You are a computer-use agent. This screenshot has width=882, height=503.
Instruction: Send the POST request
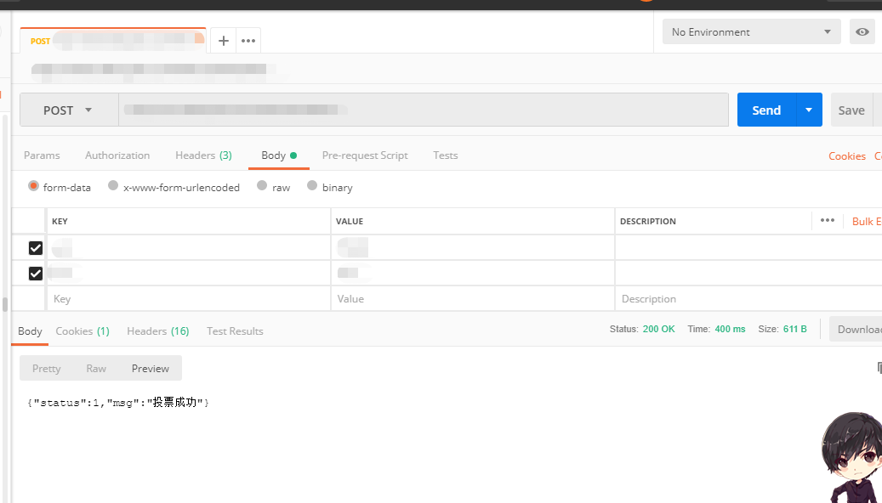(x=766, y=110)
